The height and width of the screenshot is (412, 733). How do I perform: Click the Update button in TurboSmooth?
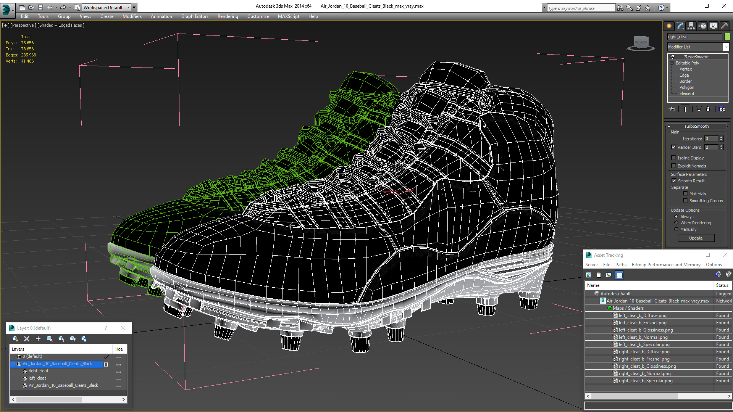[x=696, y=238]
